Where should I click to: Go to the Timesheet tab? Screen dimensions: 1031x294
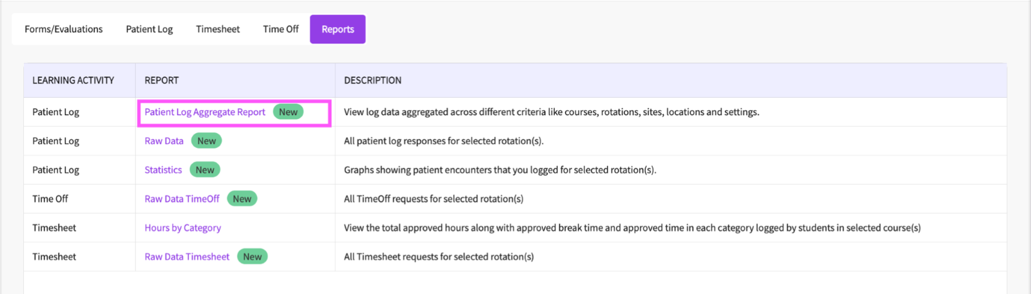[218, 29]
